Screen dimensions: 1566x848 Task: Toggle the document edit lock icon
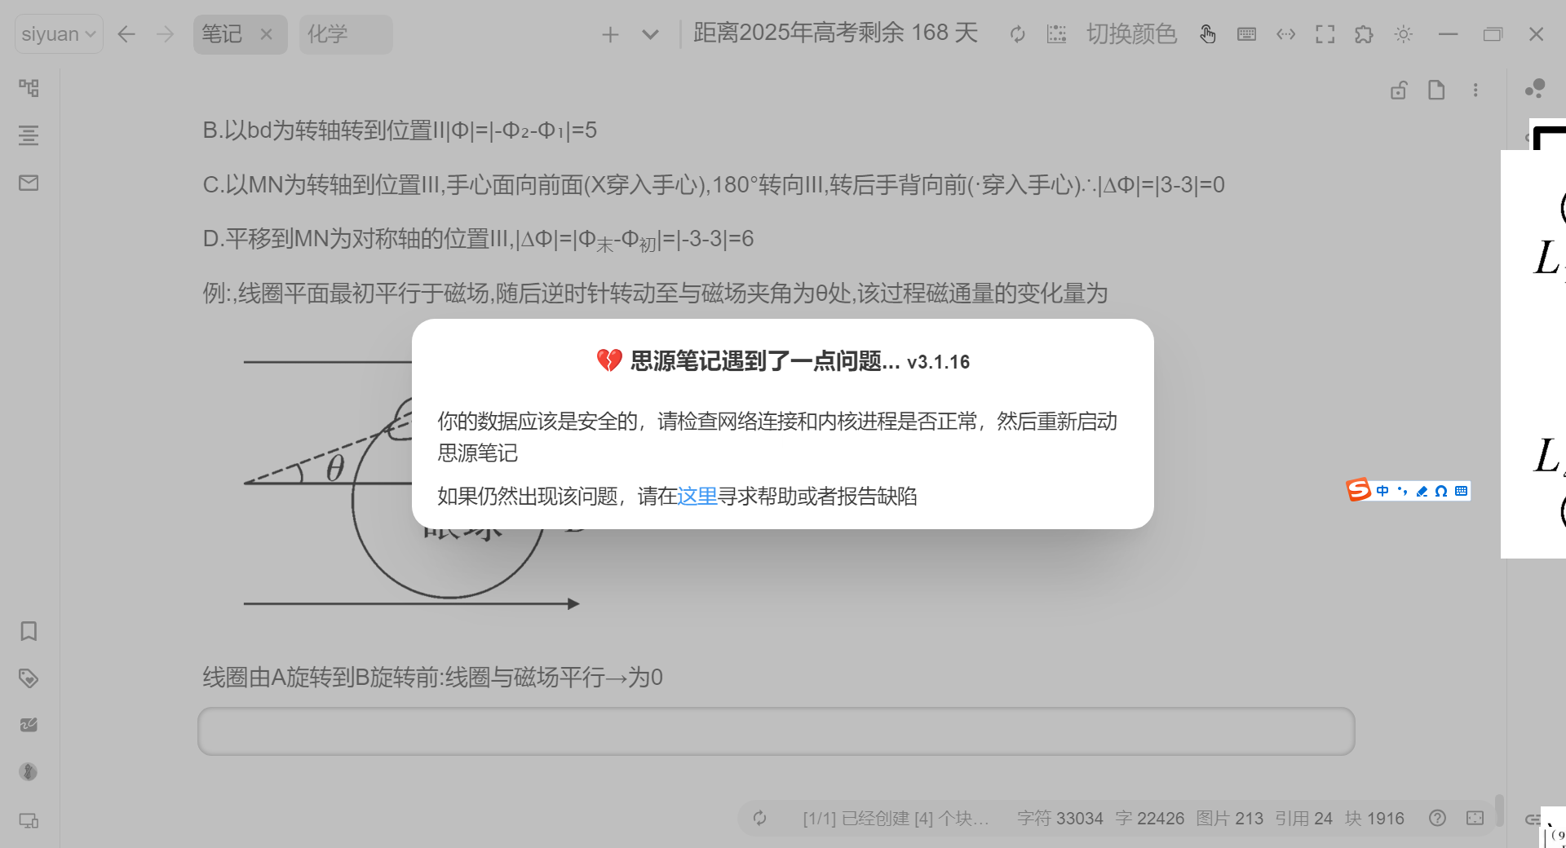(x=1399, y=90)
